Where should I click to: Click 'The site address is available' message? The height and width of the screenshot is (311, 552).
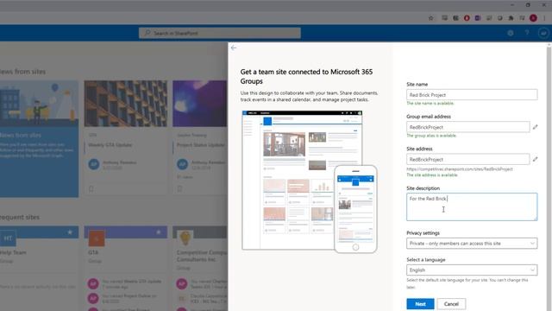[x=432, y=175]
